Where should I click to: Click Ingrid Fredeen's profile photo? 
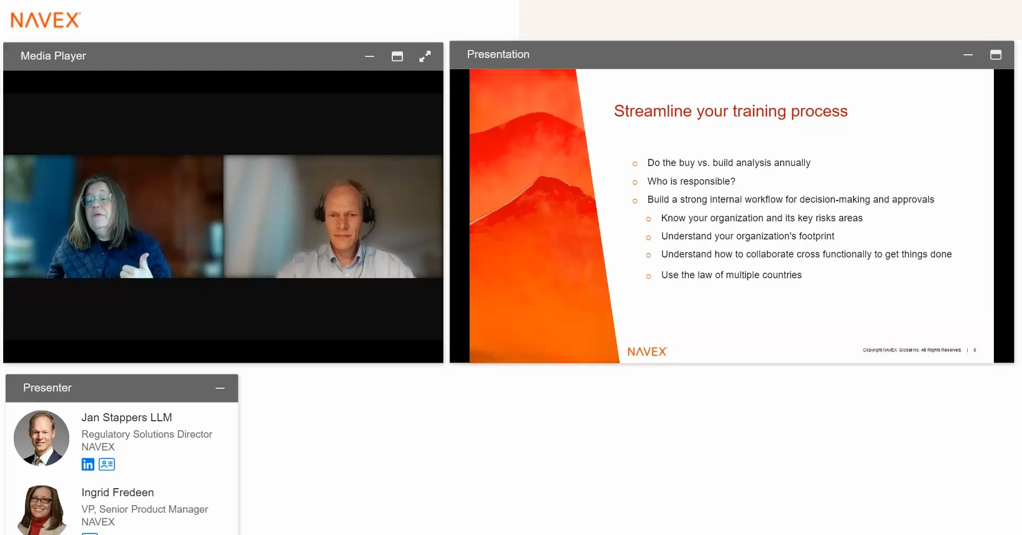[42, 509]
